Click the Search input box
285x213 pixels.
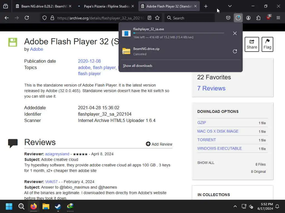click(x=190, y=18)
